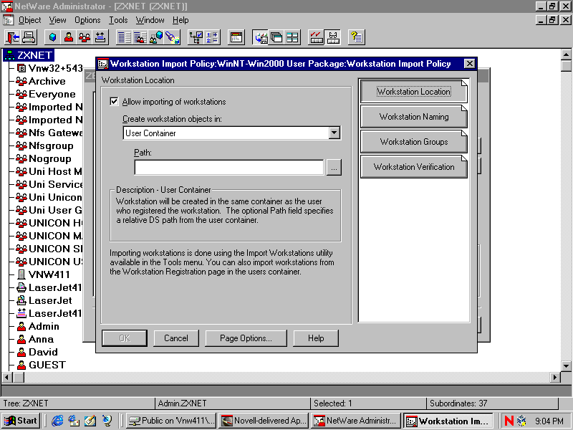This screenshot has width=573, height=430.
Task: Click the save settings disk-with-arrow toolbar icon
Action: [x=261, y=37]
